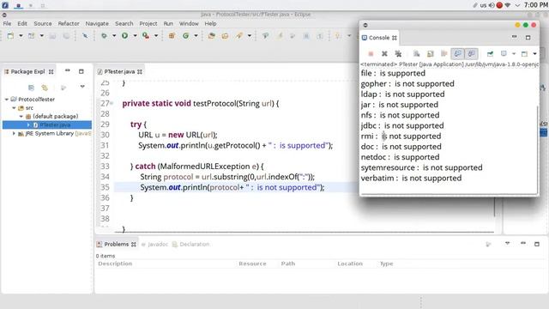The width and height of the screenshot is (549, 309).
Task: Open the File menu
Action: pyautogui.click(x=7, y=23)
